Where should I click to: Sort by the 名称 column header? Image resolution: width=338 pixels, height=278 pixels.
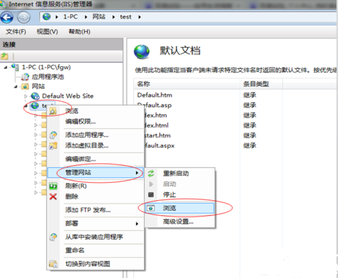[187, 84]
